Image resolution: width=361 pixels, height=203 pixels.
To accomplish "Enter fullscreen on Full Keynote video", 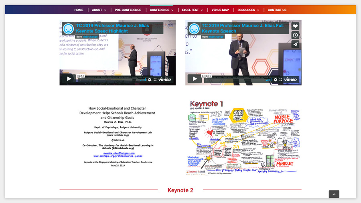I will pos(281,79).
